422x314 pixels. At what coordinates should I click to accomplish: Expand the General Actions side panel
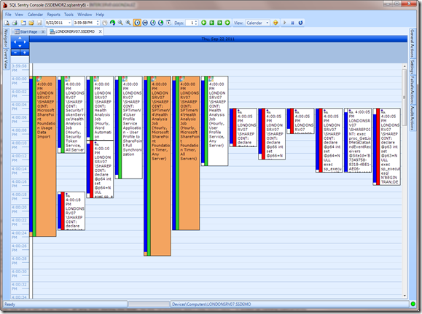click(x=412, y=43)
